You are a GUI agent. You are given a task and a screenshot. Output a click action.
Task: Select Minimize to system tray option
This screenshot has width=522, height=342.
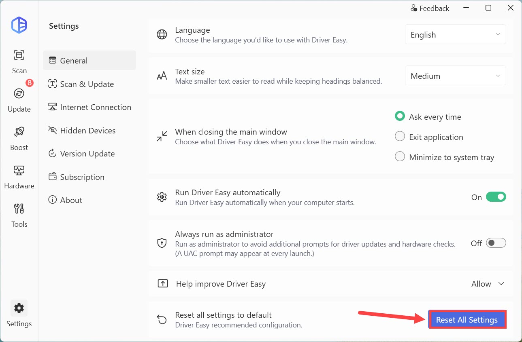pos(444,157)
